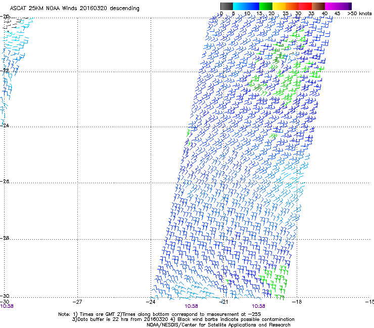The width and height of the screenshot is (374, 328).
Task: Click the '-24' latitude axis label
Action: (x=5, y=125)
